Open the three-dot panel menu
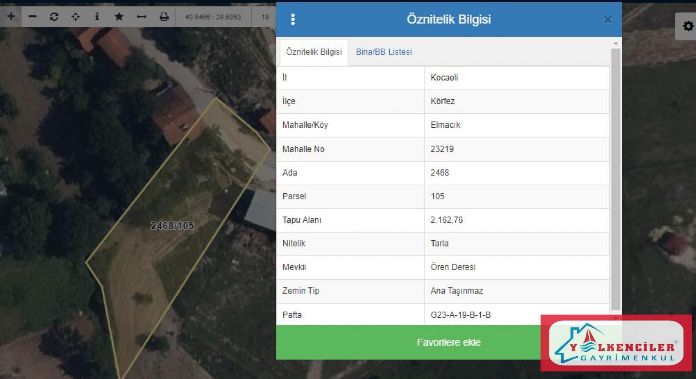Image resolution: width=696 pixels, height=379 pixels. [x=293, y=19]
